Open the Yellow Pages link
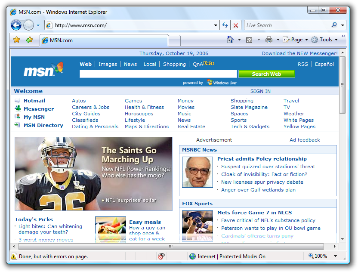 (x=299, y=127)
